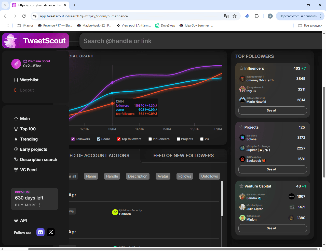Click the translate page icon
Image resolution: width=326 pixels, height=251 pixels.
[226, 16]
